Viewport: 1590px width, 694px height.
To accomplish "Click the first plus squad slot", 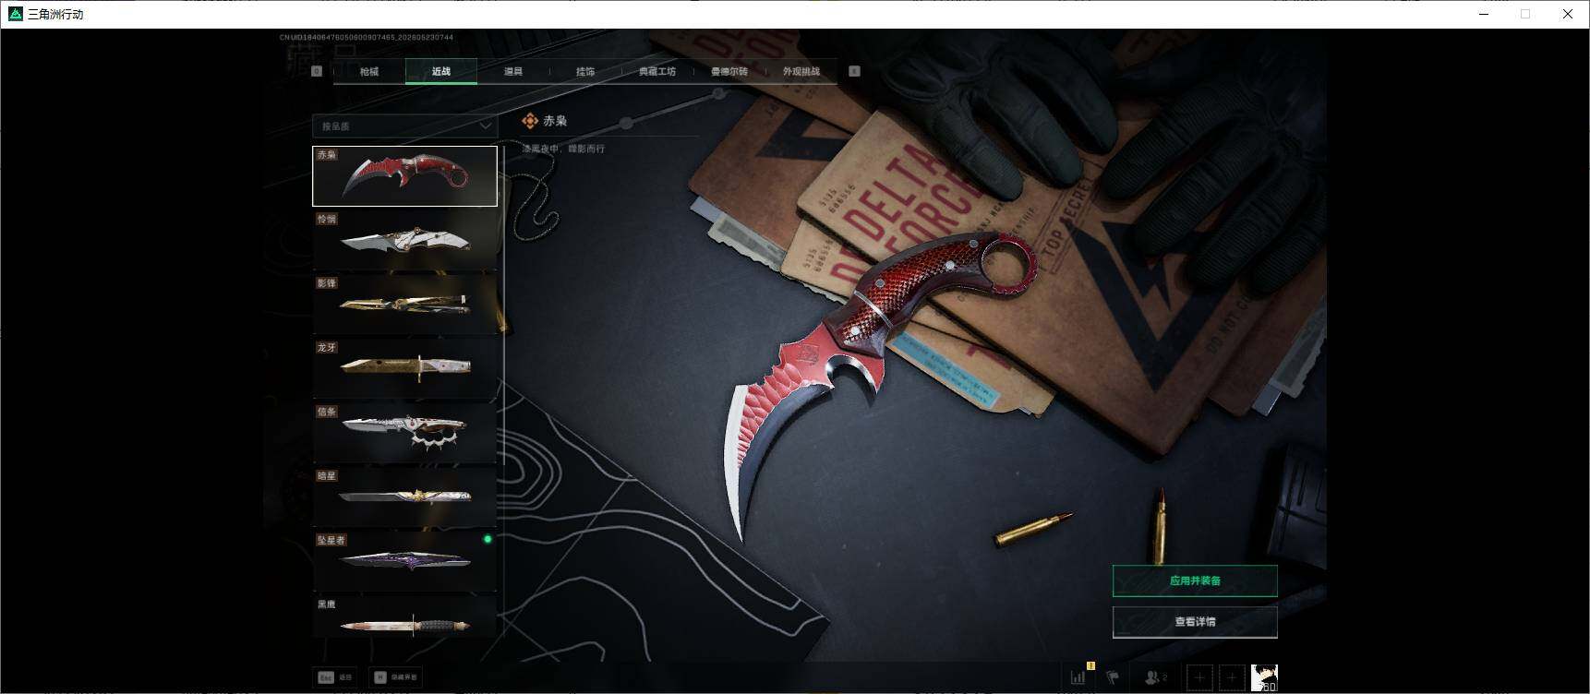I will click(1199, 678).
